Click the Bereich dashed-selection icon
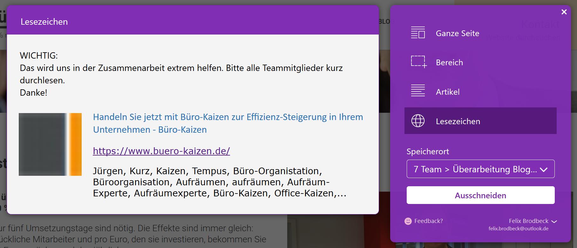Image resolution: width=577 pixels, height=248 pixels. pyautogui.click(x=418, y=62)
